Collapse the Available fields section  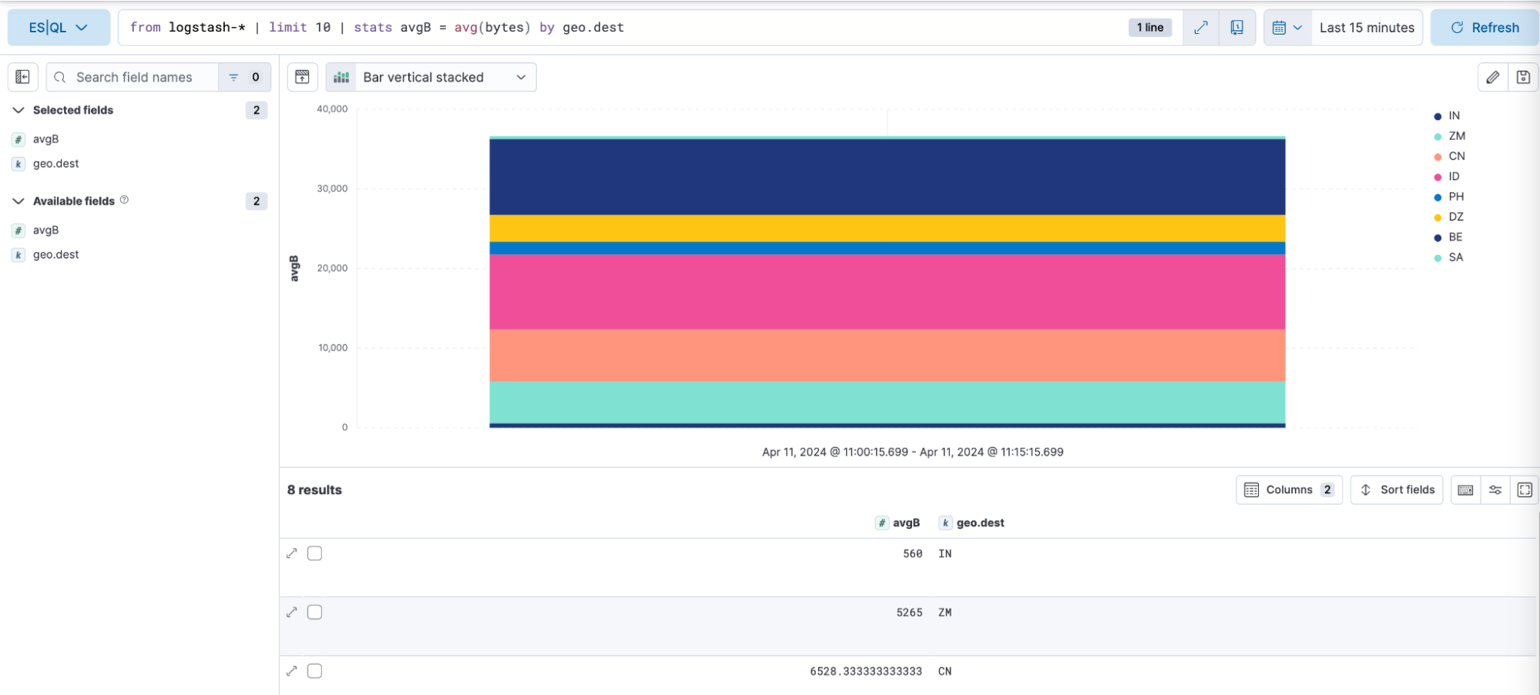(x=18, y=201)
